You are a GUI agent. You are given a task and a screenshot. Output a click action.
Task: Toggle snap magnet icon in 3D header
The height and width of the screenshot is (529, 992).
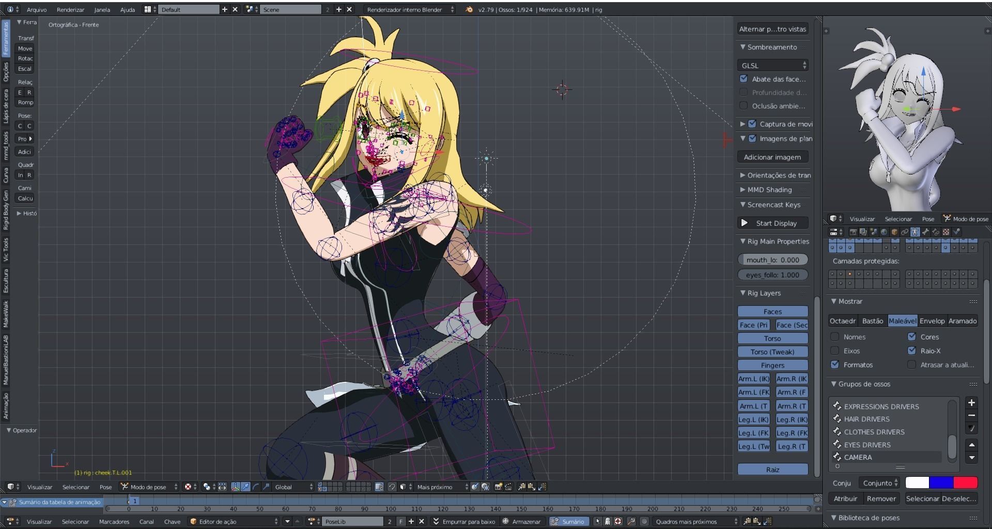click(x=392, y=487)
